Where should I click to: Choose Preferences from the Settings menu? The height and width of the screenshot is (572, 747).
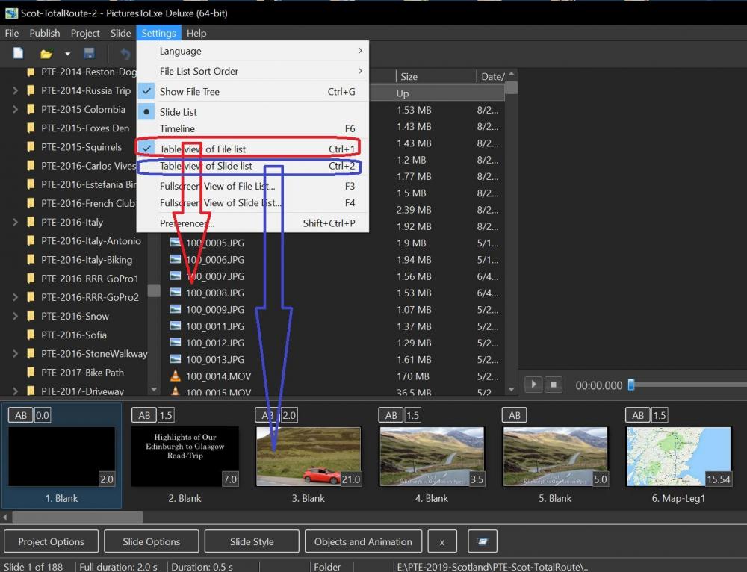pyautogui.click(x=187, y=223)
